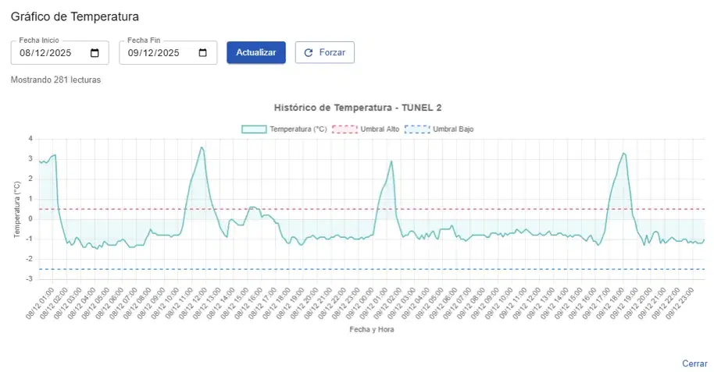This screenshot has height=372, width=714.
Task: Click the x-axis label '09/12 23:00'
Action: point(681,303)
